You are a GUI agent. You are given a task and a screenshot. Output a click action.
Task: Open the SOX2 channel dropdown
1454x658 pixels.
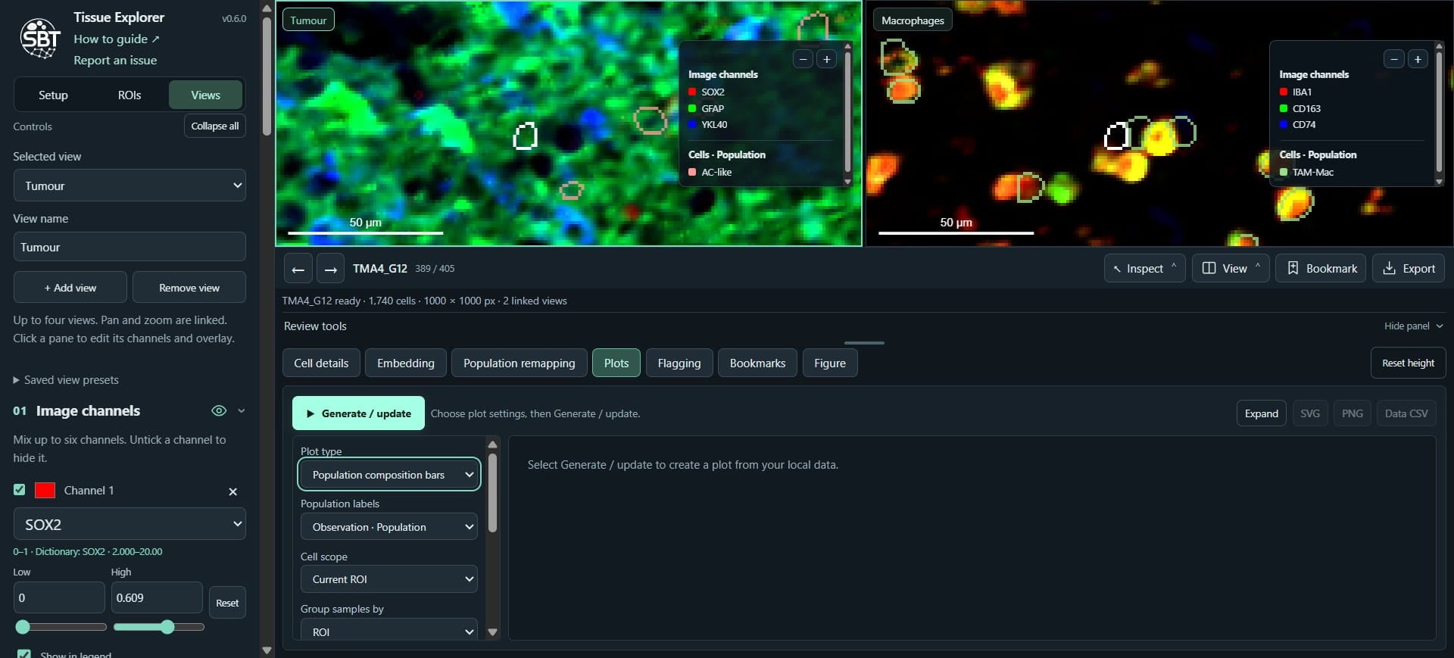[129, 524]
